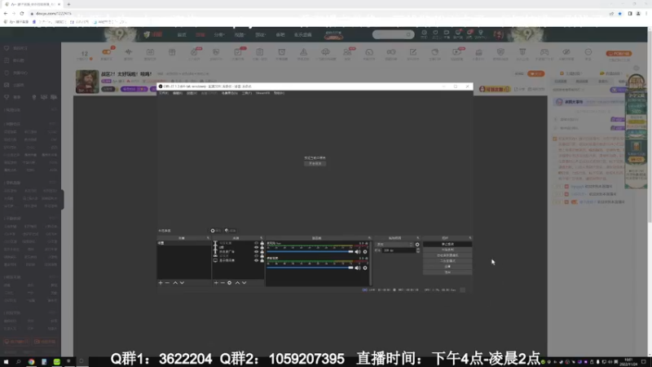Click Exit in OBS Controls

(447, 272)
